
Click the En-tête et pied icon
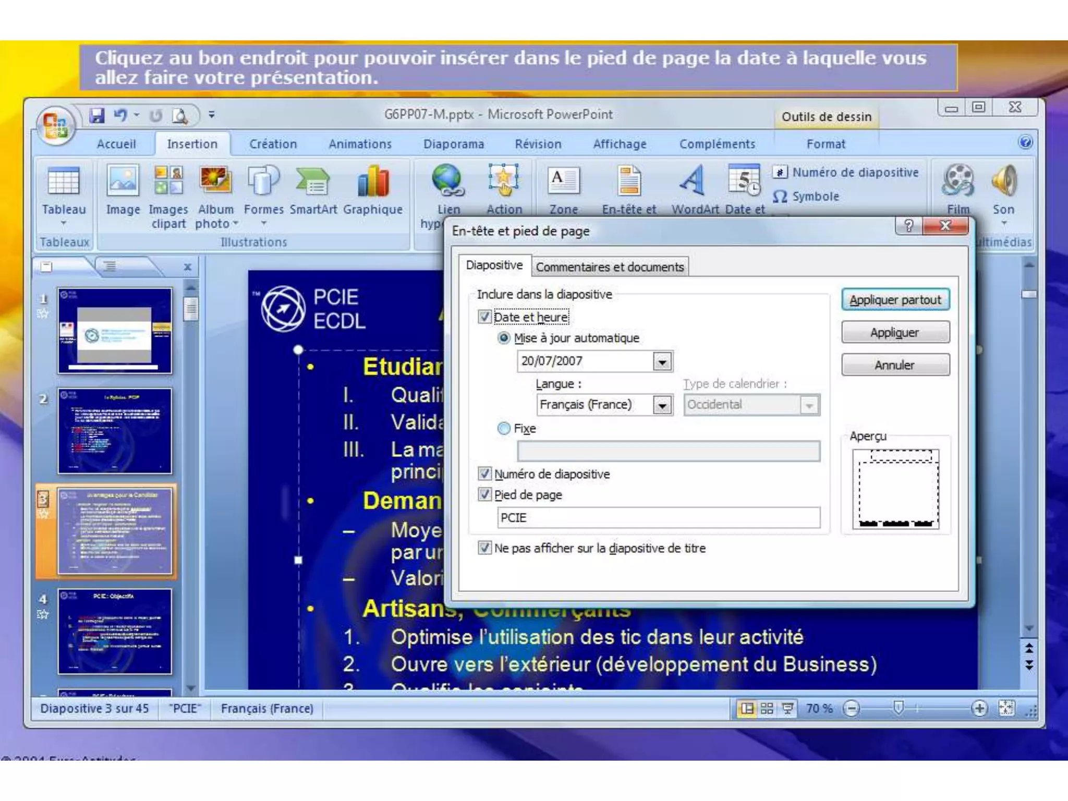click(x=629, y=180)
